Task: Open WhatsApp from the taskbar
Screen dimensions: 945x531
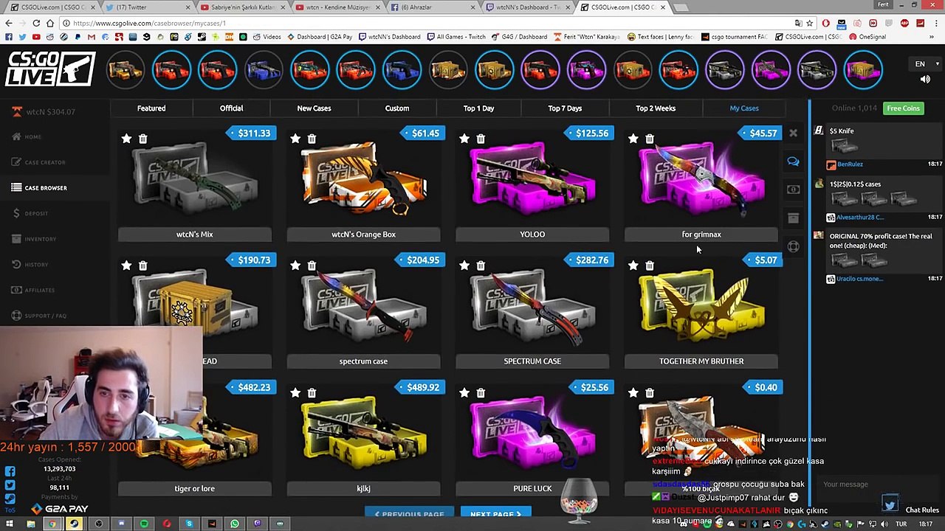Action: click(x=235, y=524)
